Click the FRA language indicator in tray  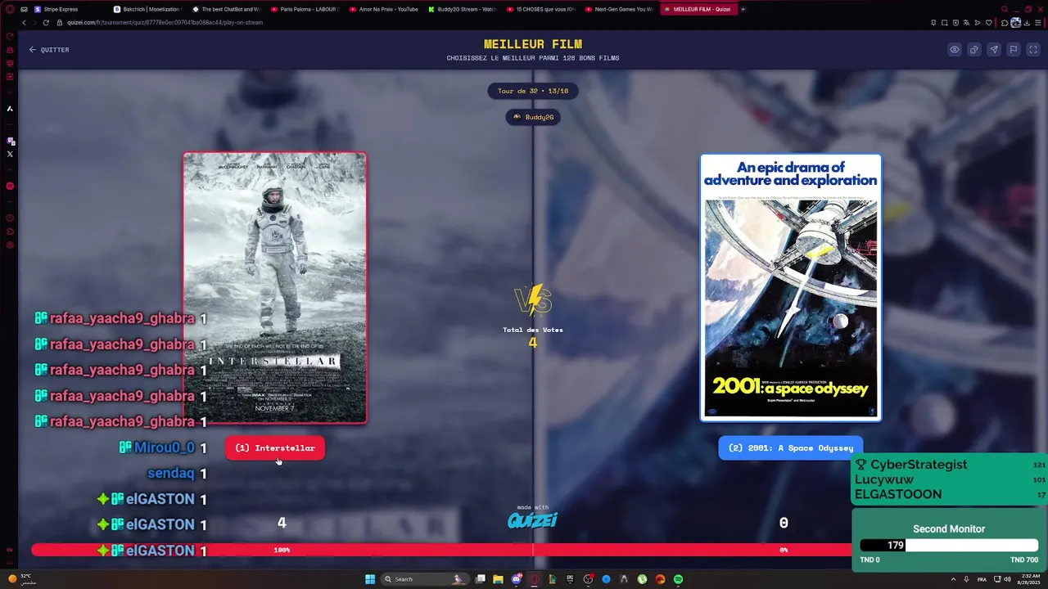[982, 579]
